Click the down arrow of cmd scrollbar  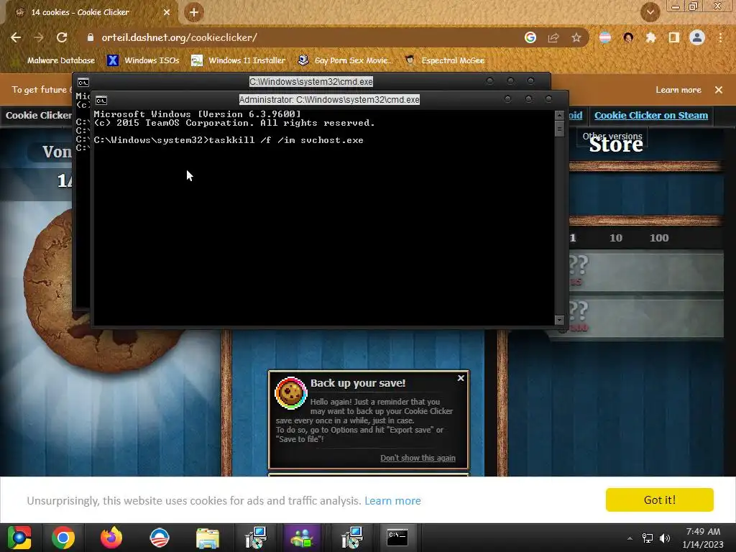[559, 320]
